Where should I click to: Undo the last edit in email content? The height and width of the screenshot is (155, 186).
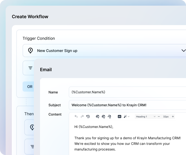tap(76, 117)
